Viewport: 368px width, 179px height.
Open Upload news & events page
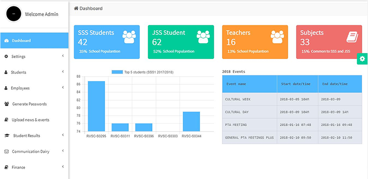30,120
